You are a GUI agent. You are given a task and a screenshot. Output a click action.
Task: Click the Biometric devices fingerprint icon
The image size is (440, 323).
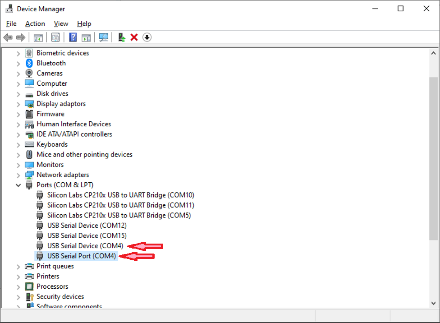[29, 53]
